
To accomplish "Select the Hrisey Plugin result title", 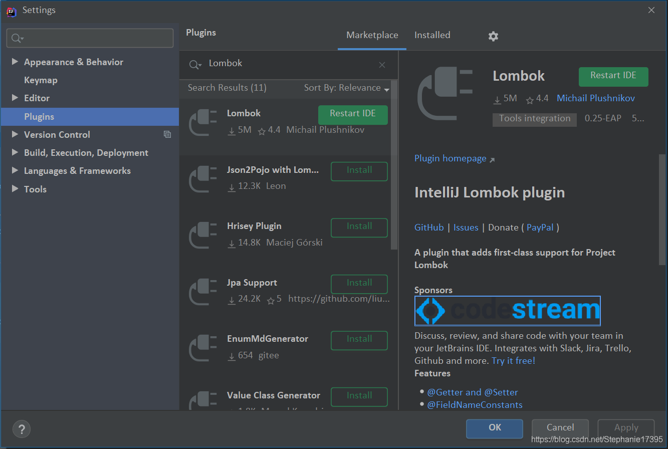I will 254,227.
